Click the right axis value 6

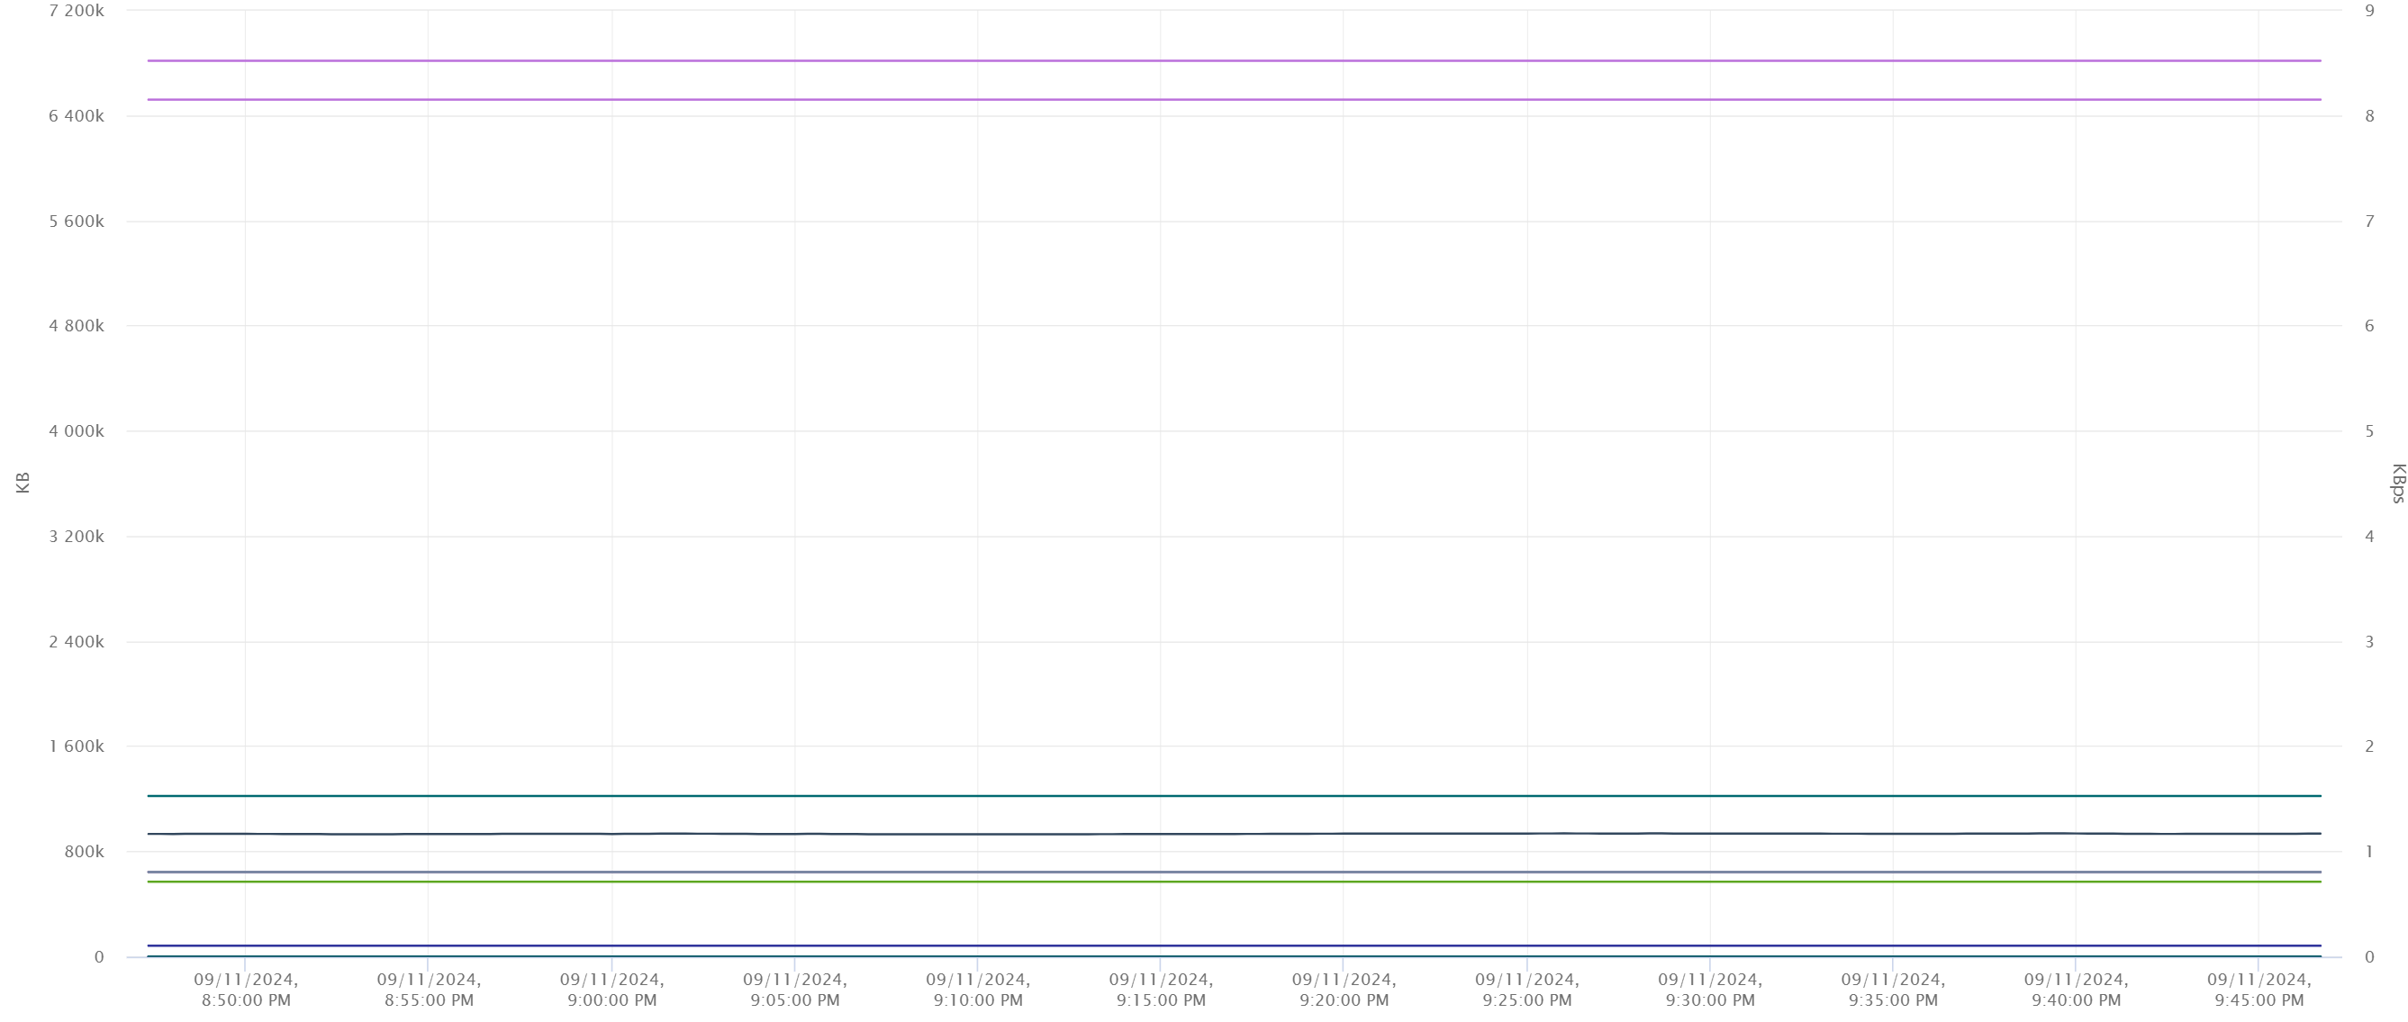[2369, 325]
